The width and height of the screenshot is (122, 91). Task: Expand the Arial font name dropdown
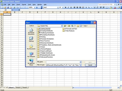(58, 8)
